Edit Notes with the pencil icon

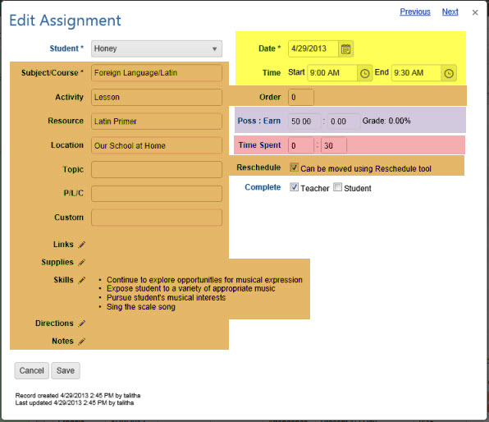[82, 342]
